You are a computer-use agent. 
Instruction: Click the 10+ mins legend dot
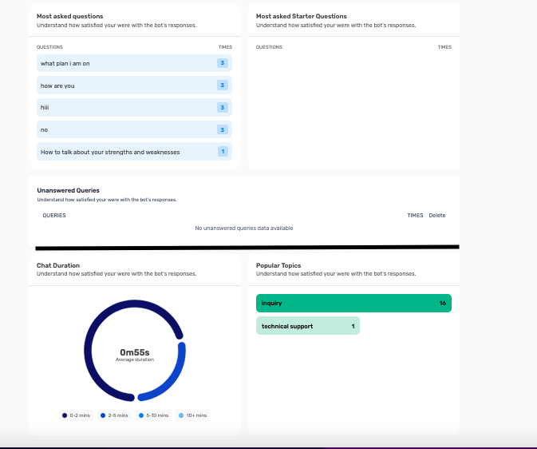click(181, 415)
